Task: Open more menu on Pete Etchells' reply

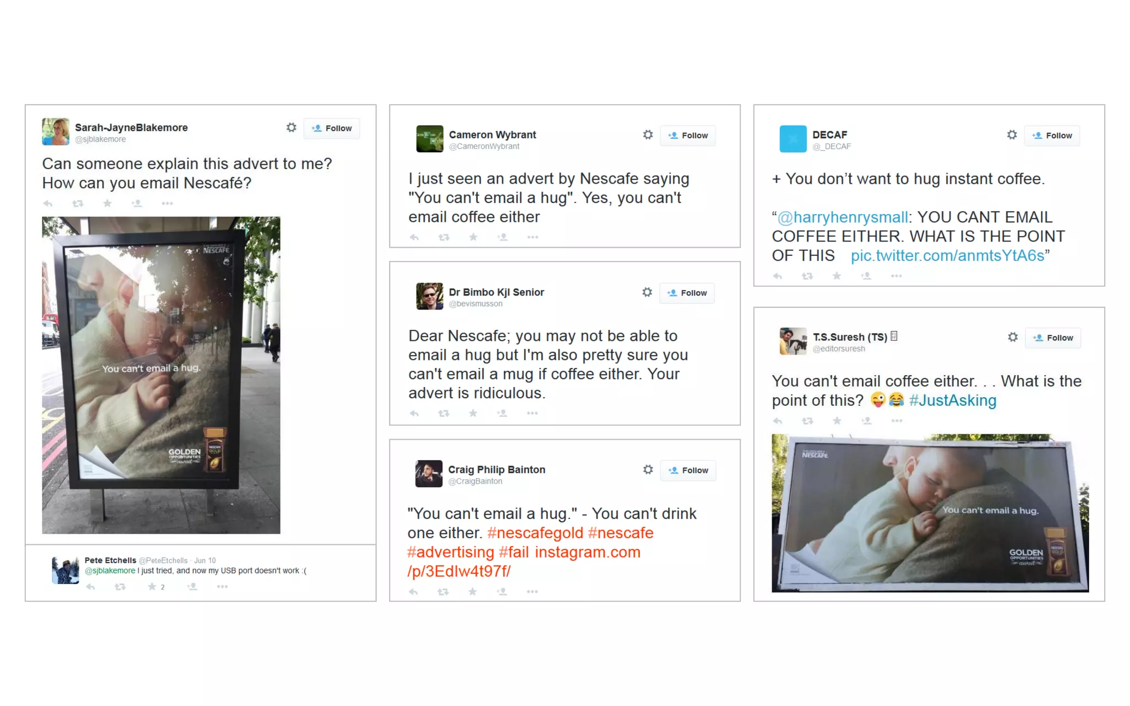Action: tap(222, 586)
